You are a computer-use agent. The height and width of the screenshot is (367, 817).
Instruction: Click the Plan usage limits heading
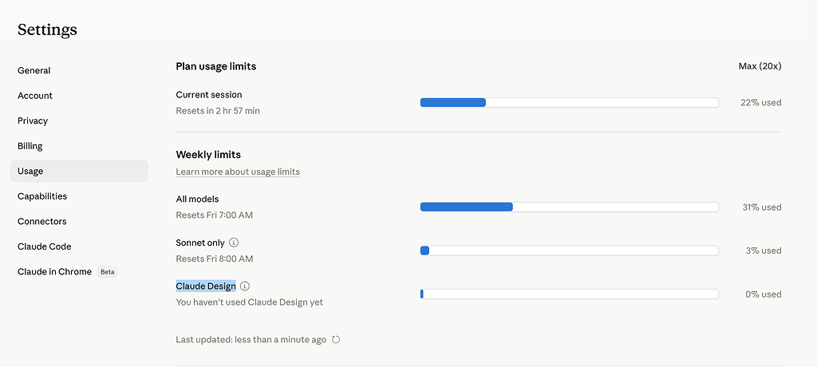point(215,66)
